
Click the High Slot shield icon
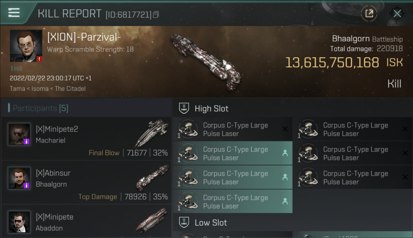(x=184, y=108)
